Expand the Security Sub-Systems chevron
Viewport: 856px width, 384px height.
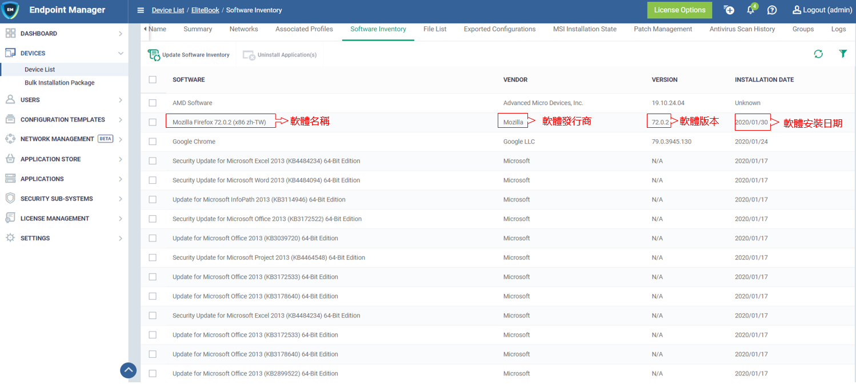point(121,199)
